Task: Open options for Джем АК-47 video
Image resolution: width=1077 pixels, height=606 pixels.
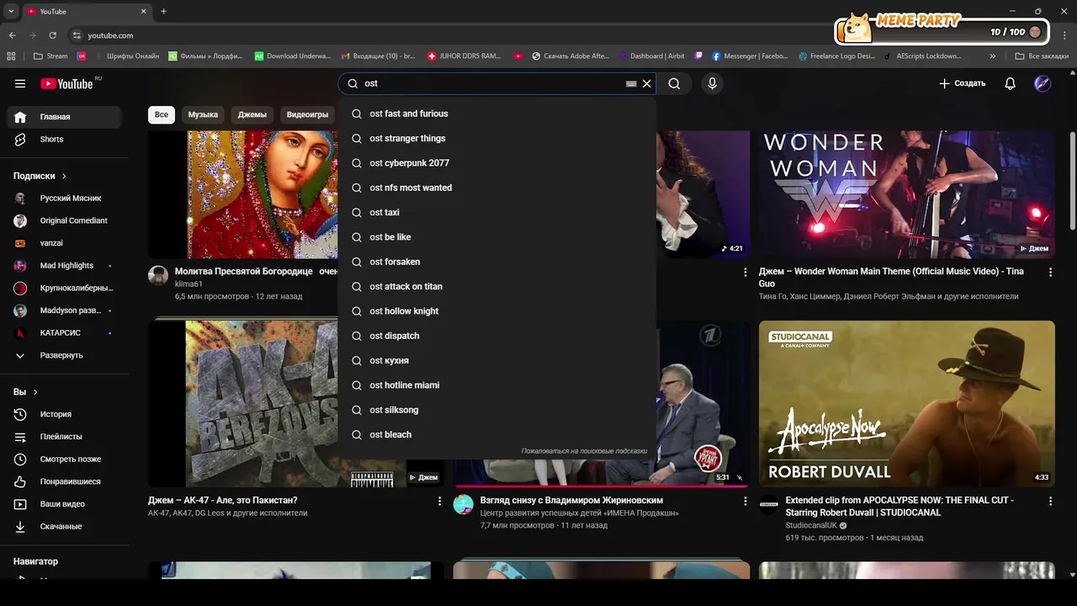Action: [439, 501]
